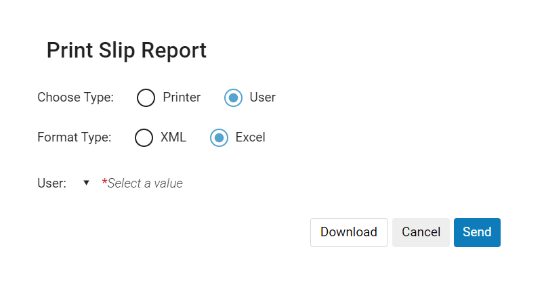
Task: Select the Printer radio button
Action: (146, 97)
